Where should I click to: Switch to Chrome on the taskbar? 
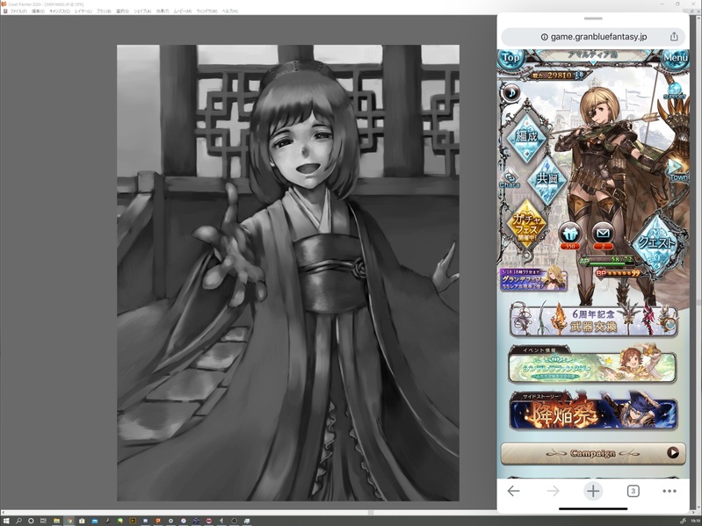[69, 521]
